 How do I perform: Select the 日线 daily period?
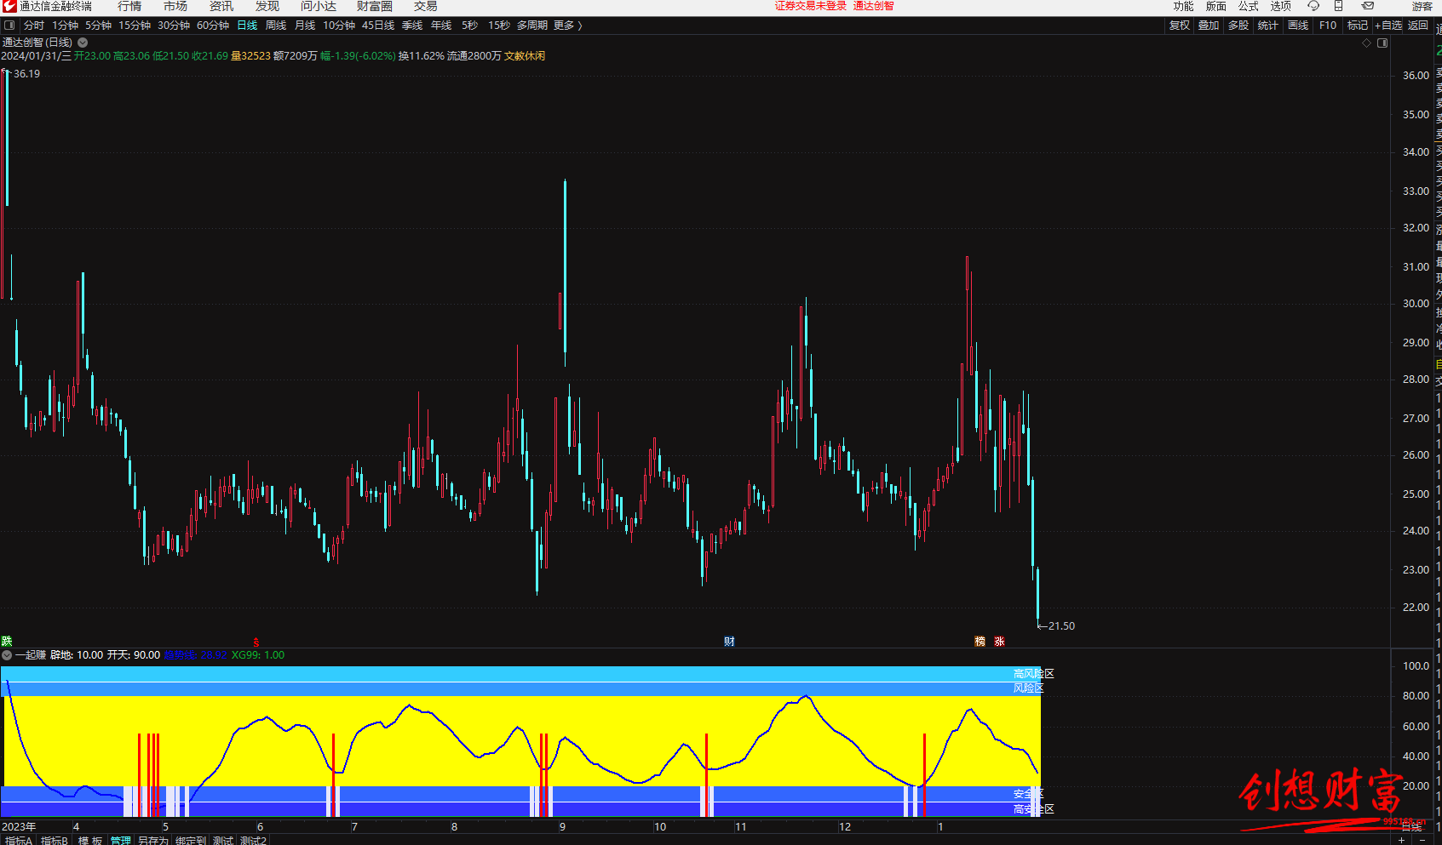coord(247,26)
